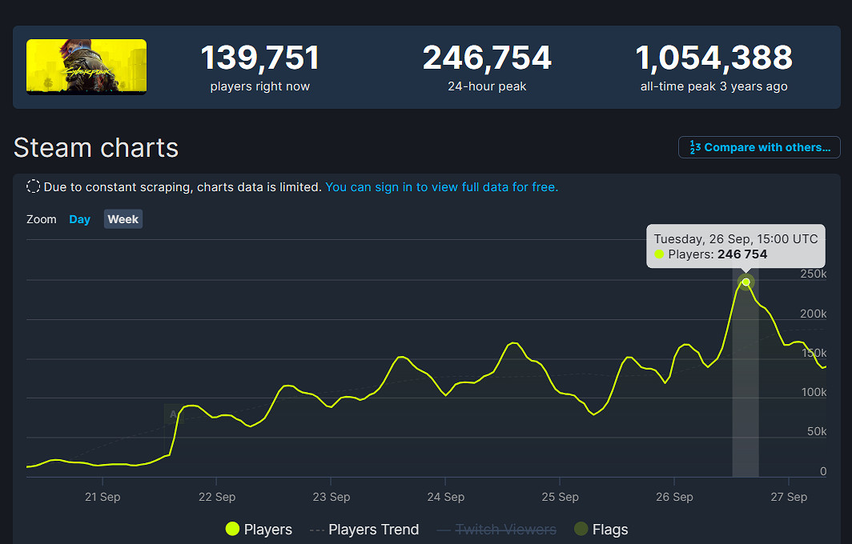Click the loading spinner beside the scraping notice
Screen dimensions: 852x544
tap(33, 186)
